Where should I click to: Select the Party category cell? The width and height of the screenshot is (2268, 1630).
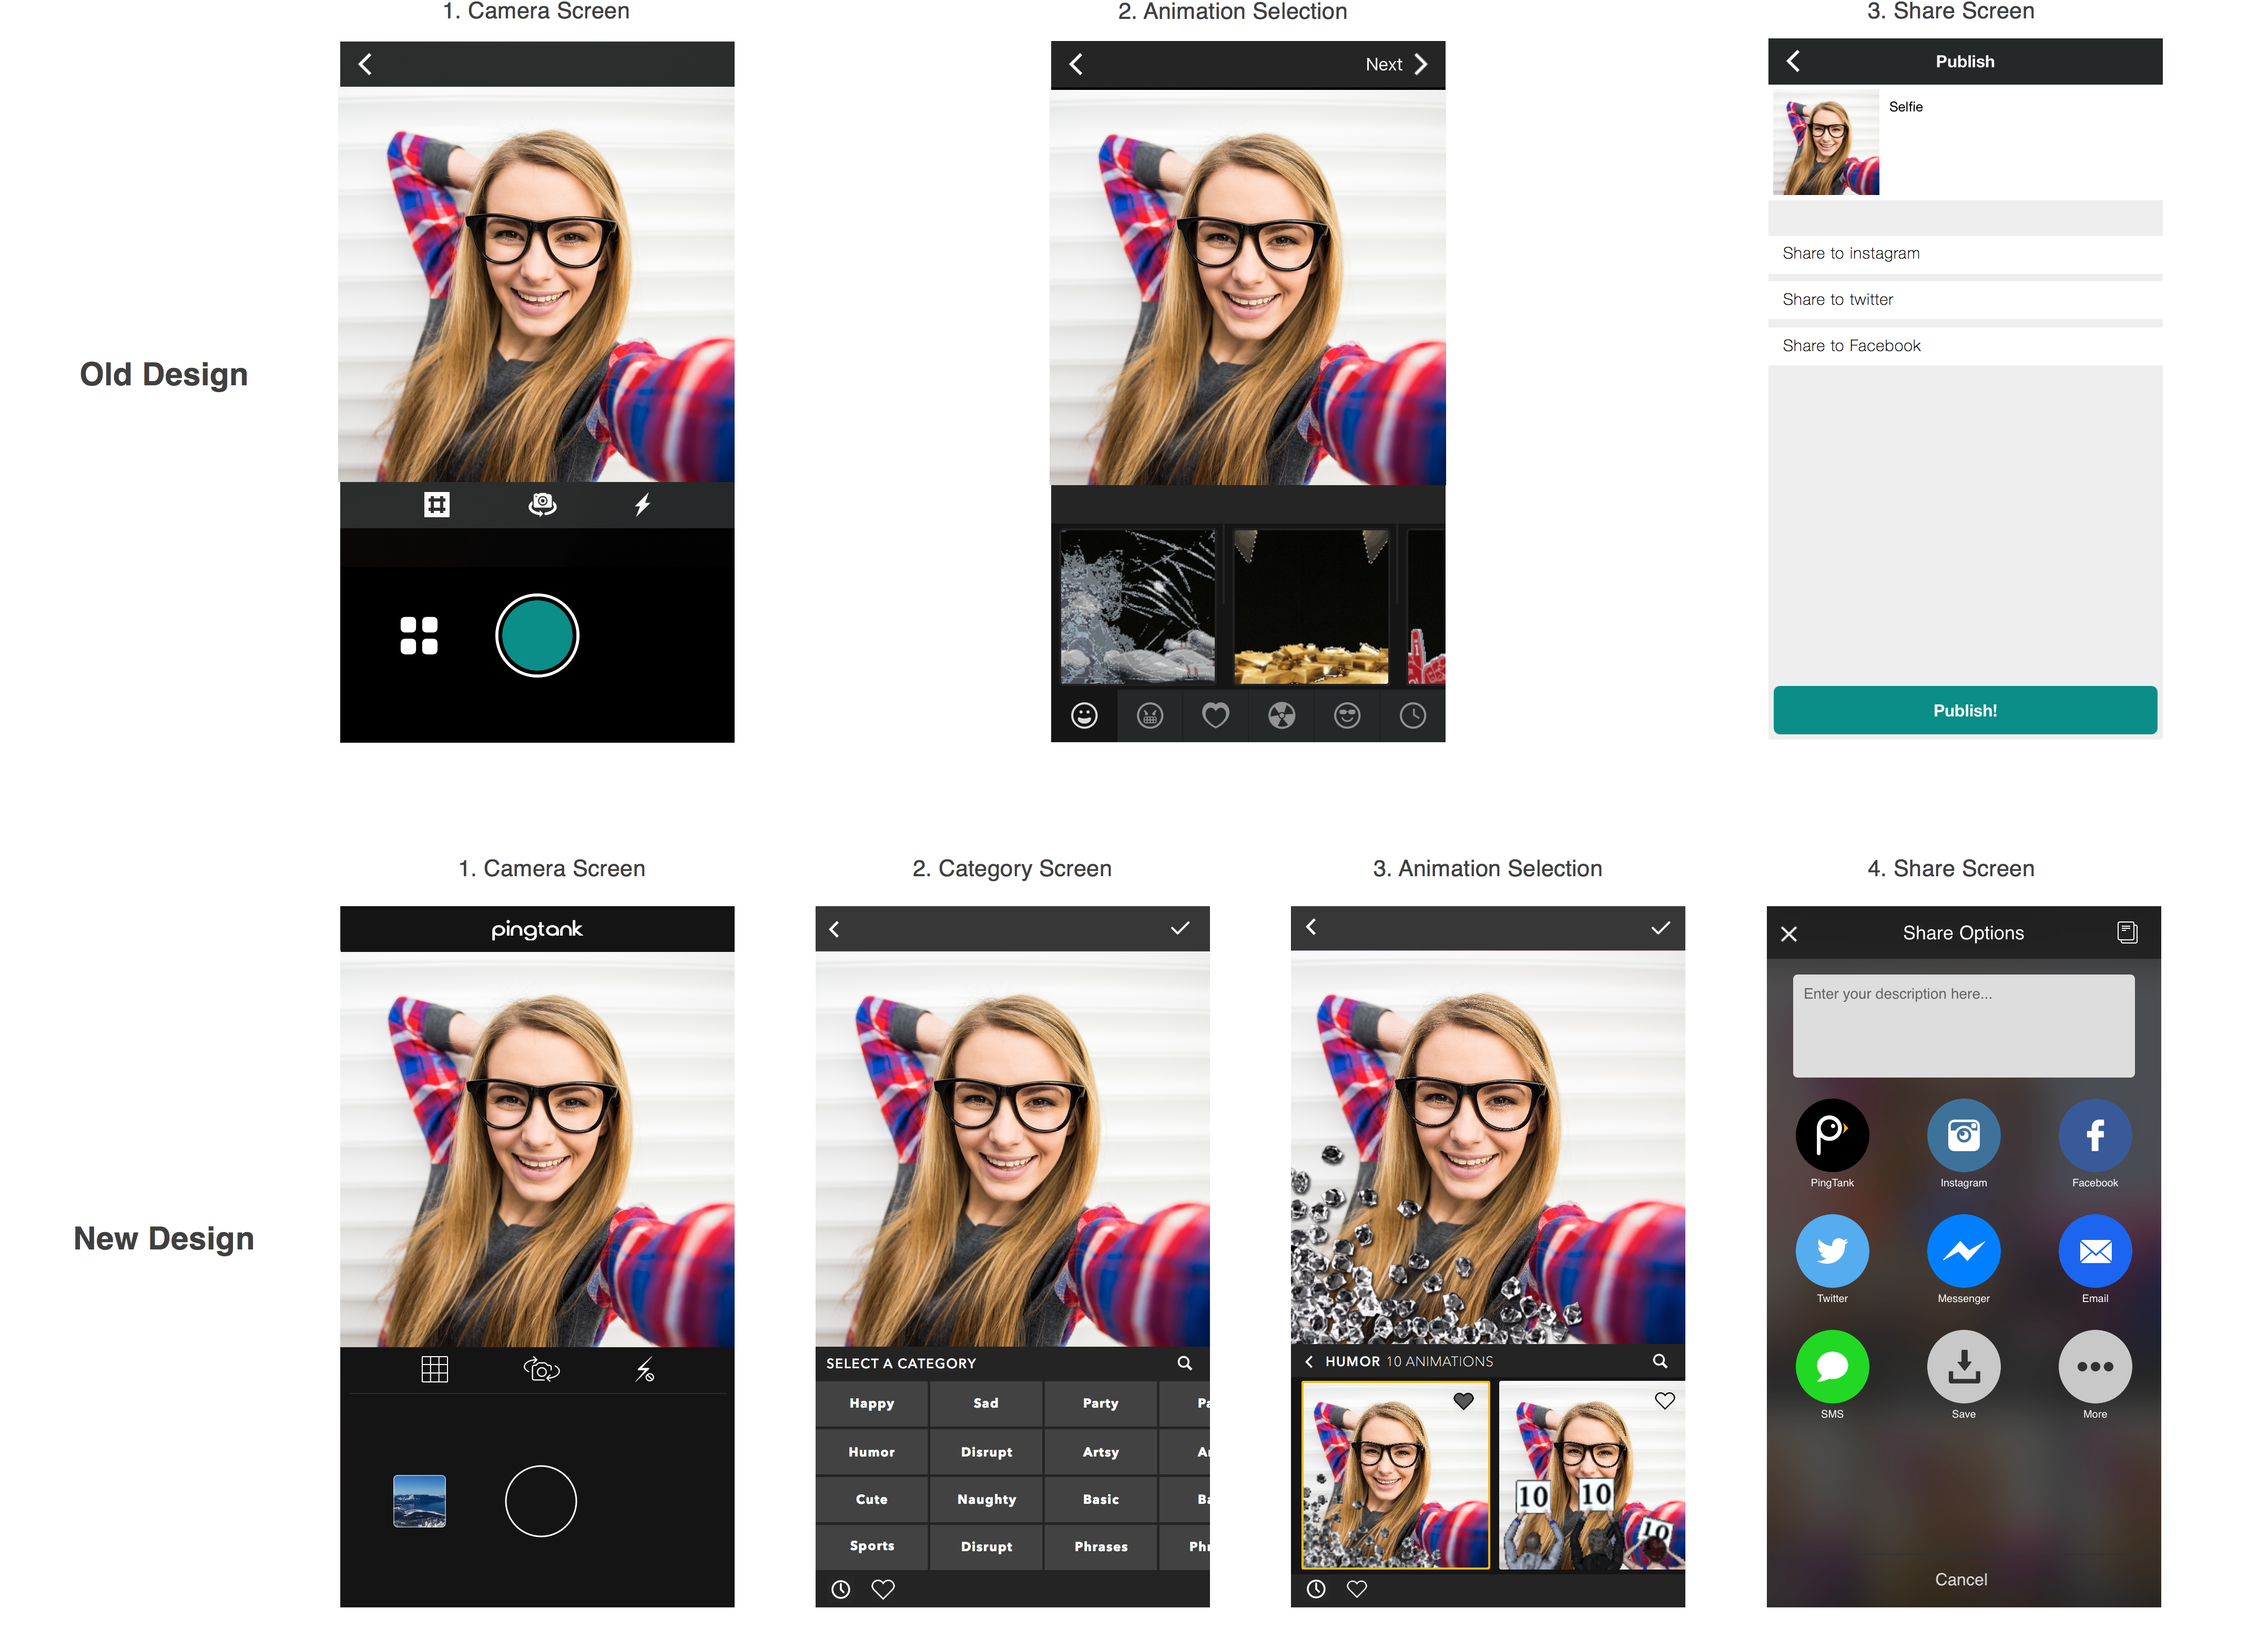[x=1100, y=1403]
